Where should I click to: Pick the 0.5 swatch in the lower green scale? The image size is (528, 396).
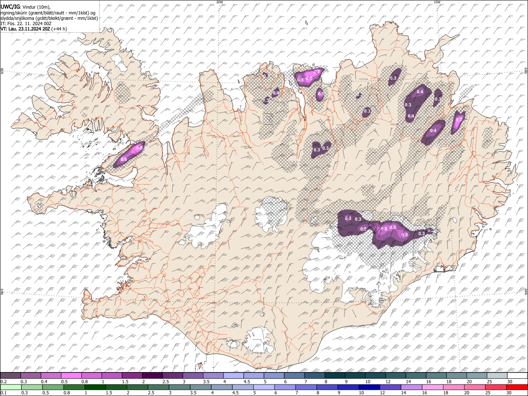coord(52,387)
